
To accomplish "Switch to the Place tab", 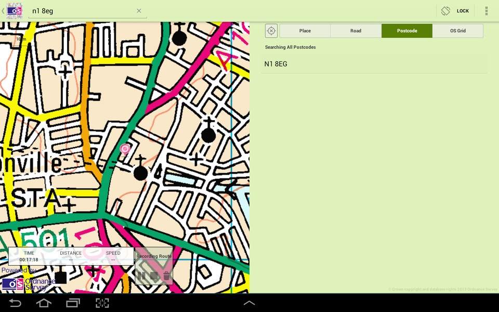I will coord(305,31).
